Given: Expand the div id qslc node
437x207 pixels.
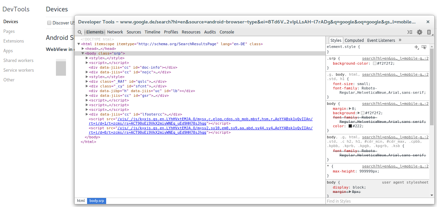Looking at the screenshot, I should tap(87, 81).
